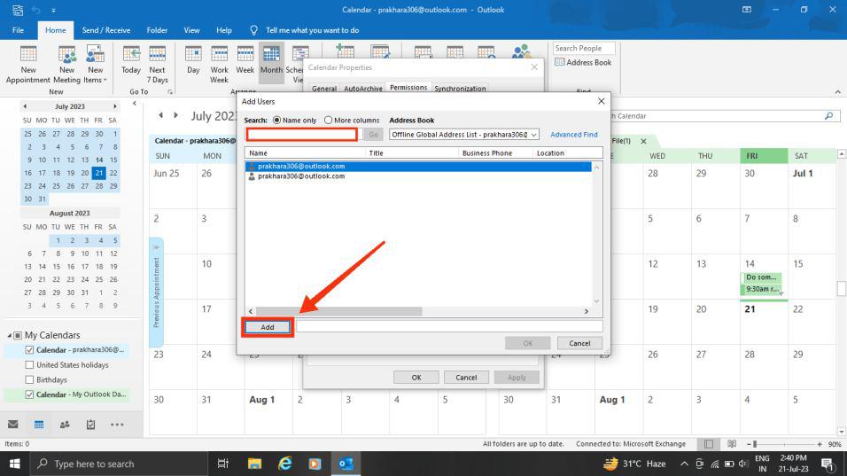Open the Tasks navigation icon
Viewport: 847px width, 476px height.
[x=90, y=425]
